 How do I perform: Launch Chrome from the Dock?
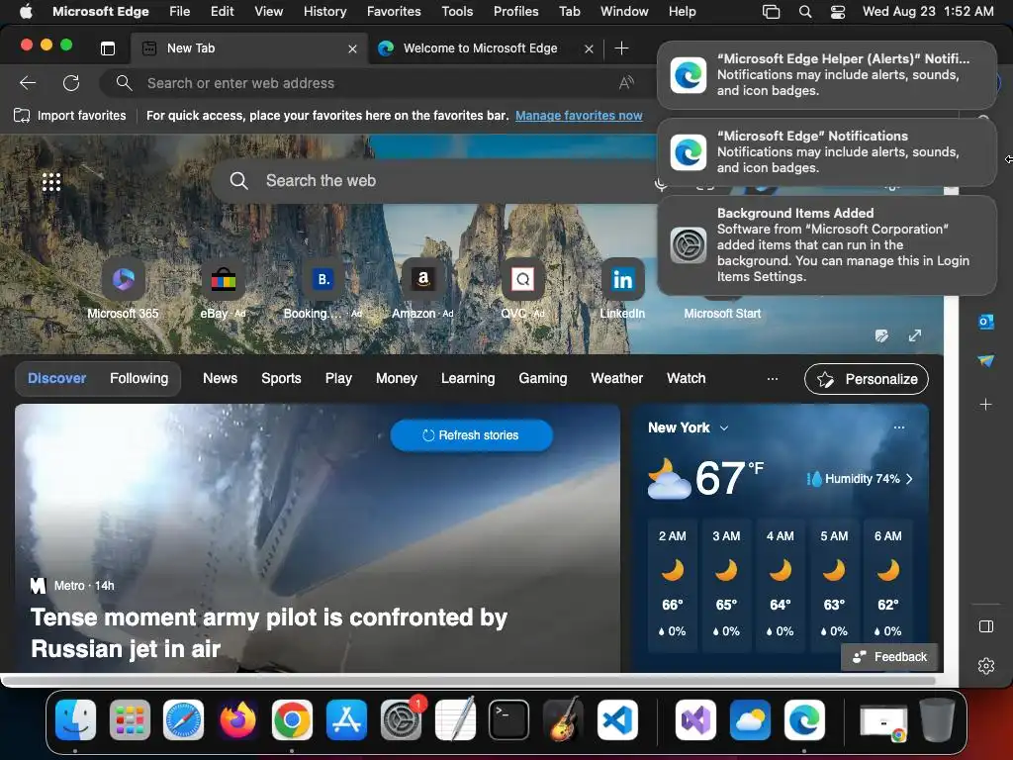coord(292,719)
